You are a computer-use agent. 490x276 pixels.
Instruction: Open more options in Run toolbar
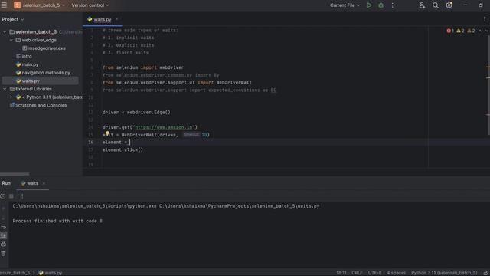[x=22, y=196]
